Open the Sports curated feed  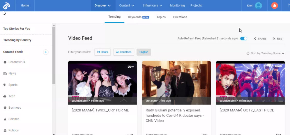[13, 85]
